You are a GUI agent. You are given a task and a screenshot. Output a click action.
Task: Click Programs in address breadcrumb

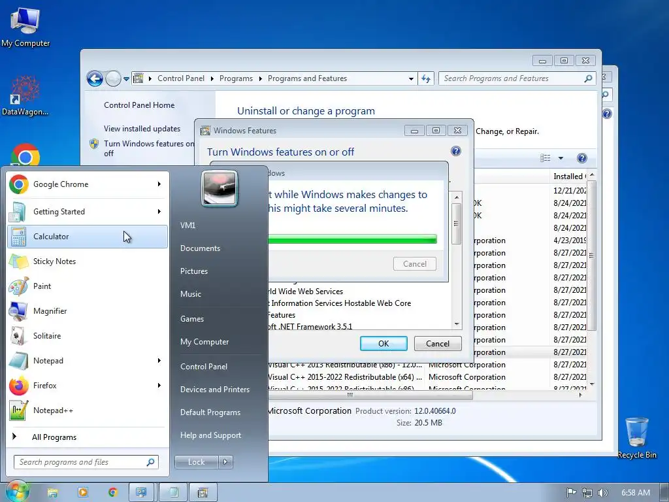[236, 78]
